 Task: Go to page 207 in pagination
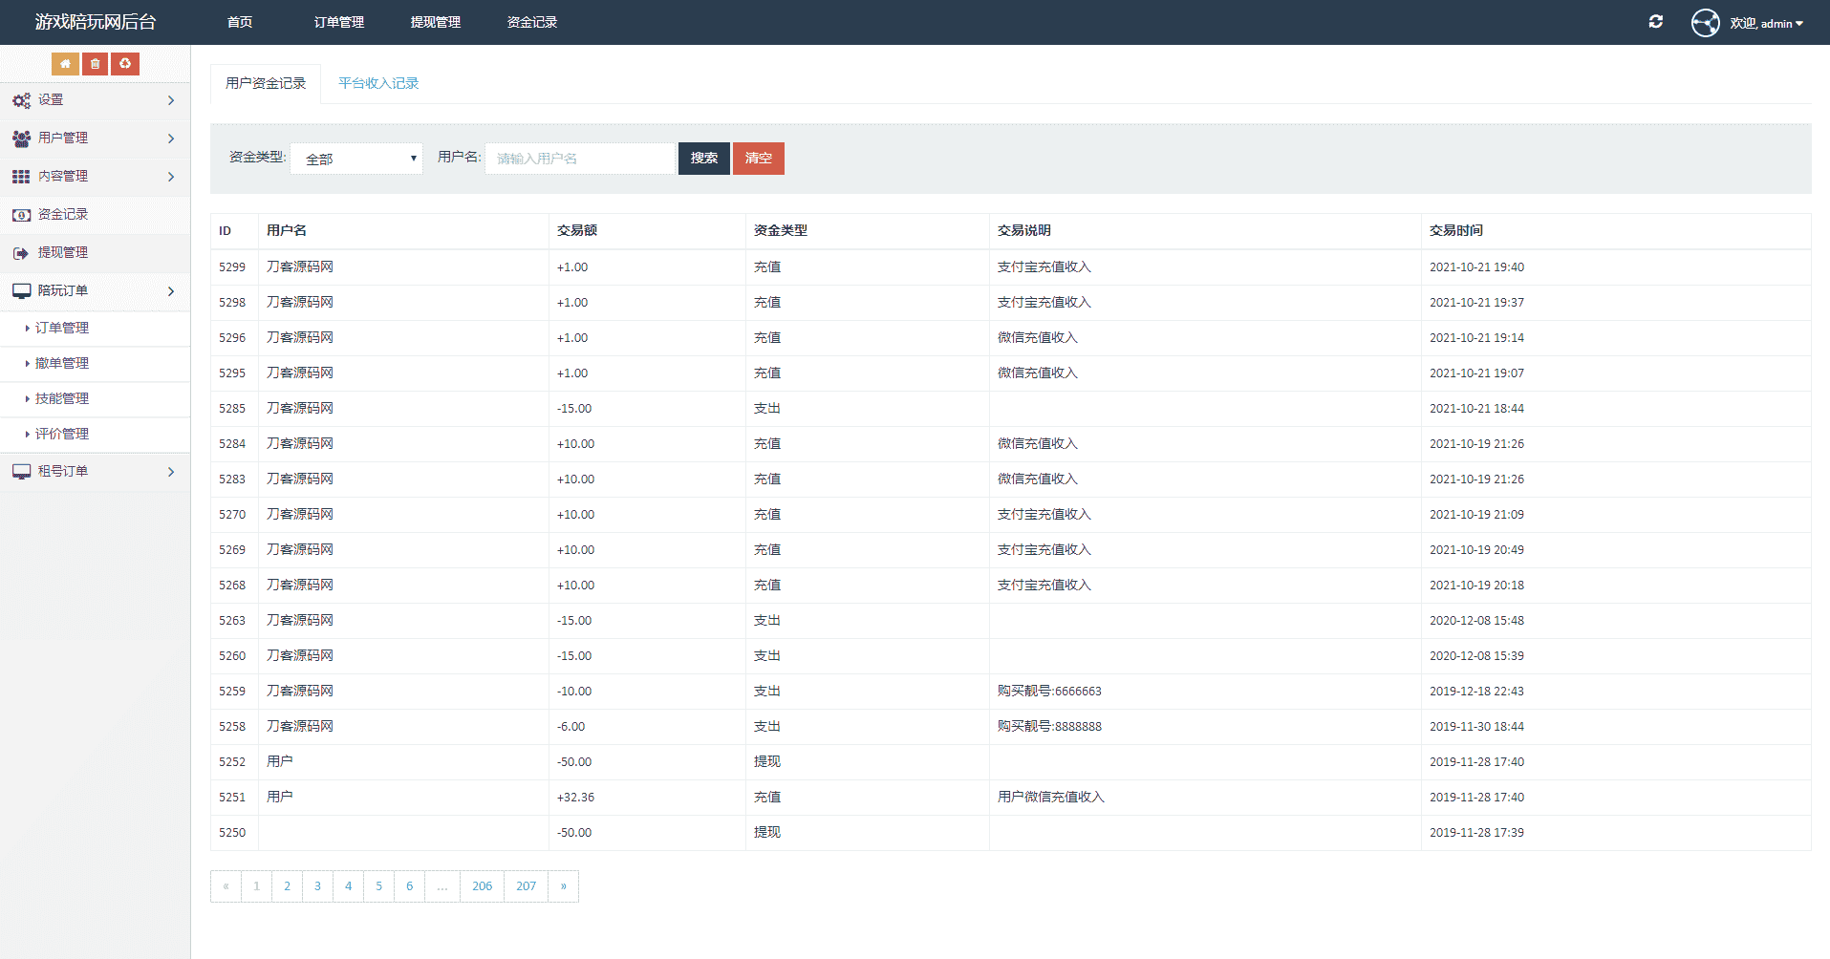coord(526,886)
